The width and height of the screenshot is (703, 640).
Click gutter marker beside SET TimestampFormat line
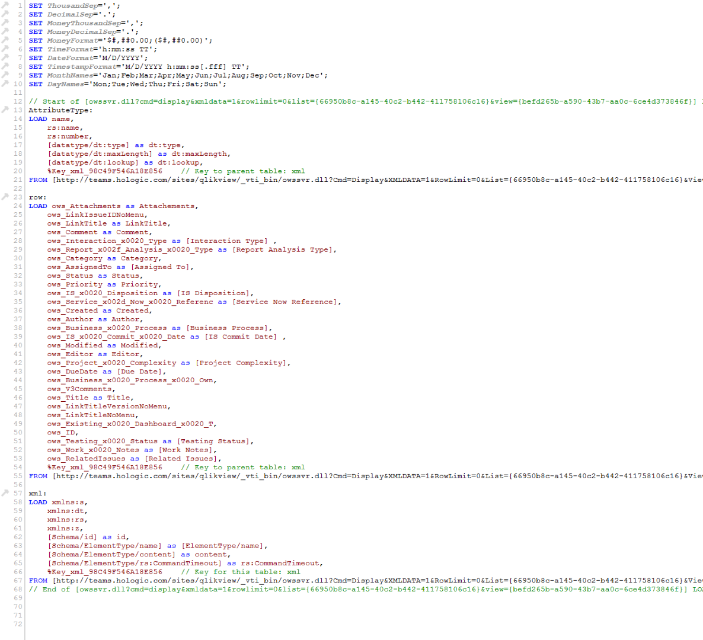(5, 66)
